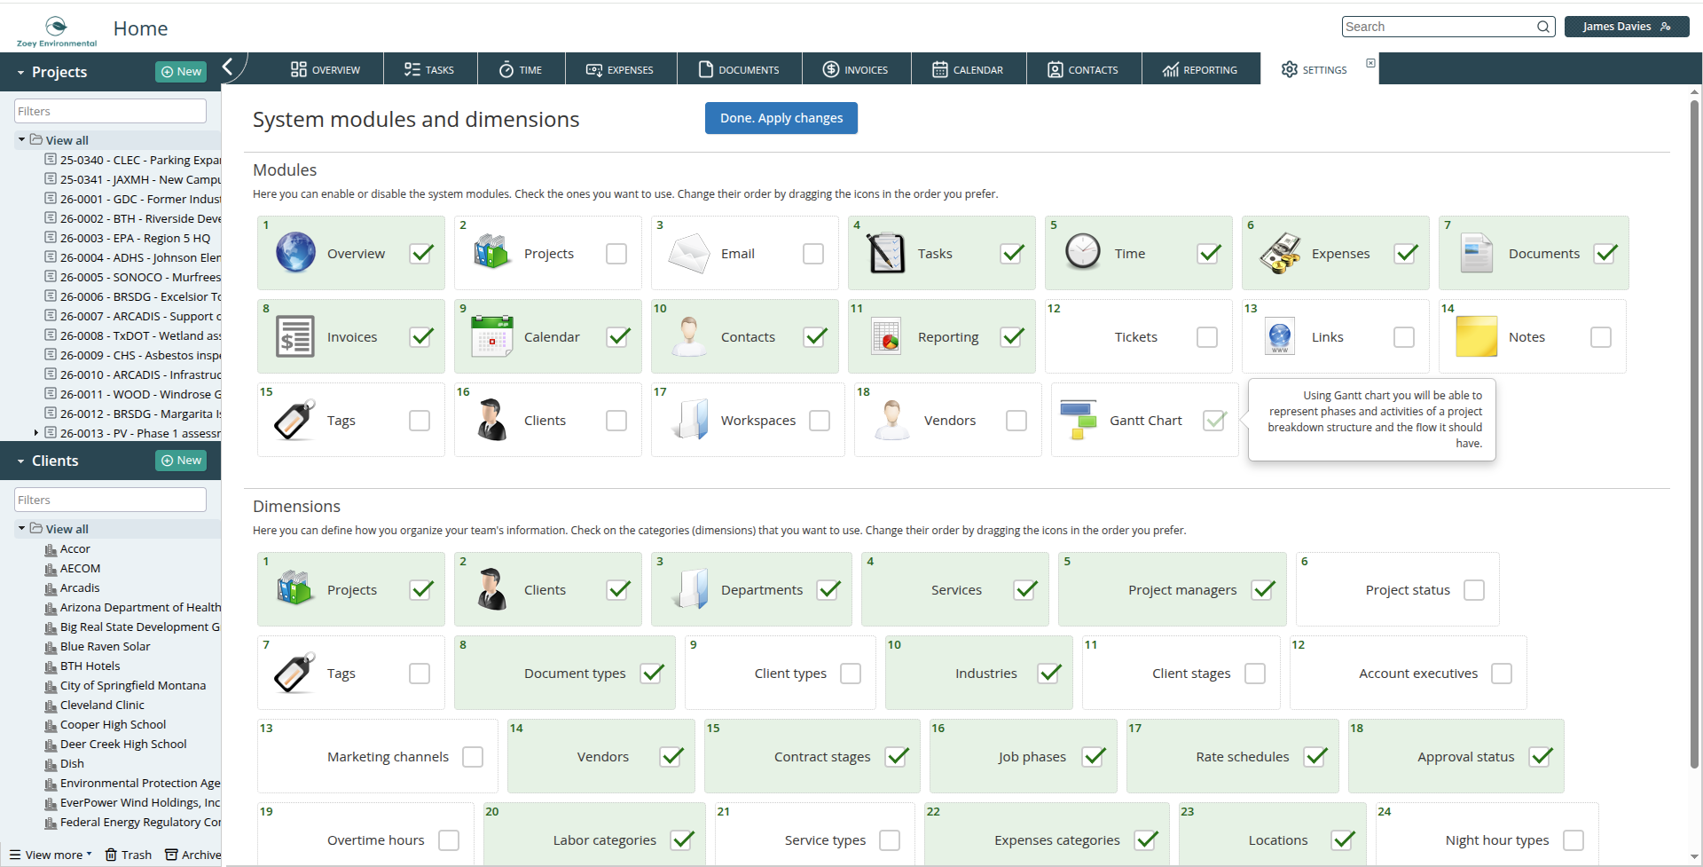
Task: Click the Workspaces module icon
Action: click(x=689, y=420)
